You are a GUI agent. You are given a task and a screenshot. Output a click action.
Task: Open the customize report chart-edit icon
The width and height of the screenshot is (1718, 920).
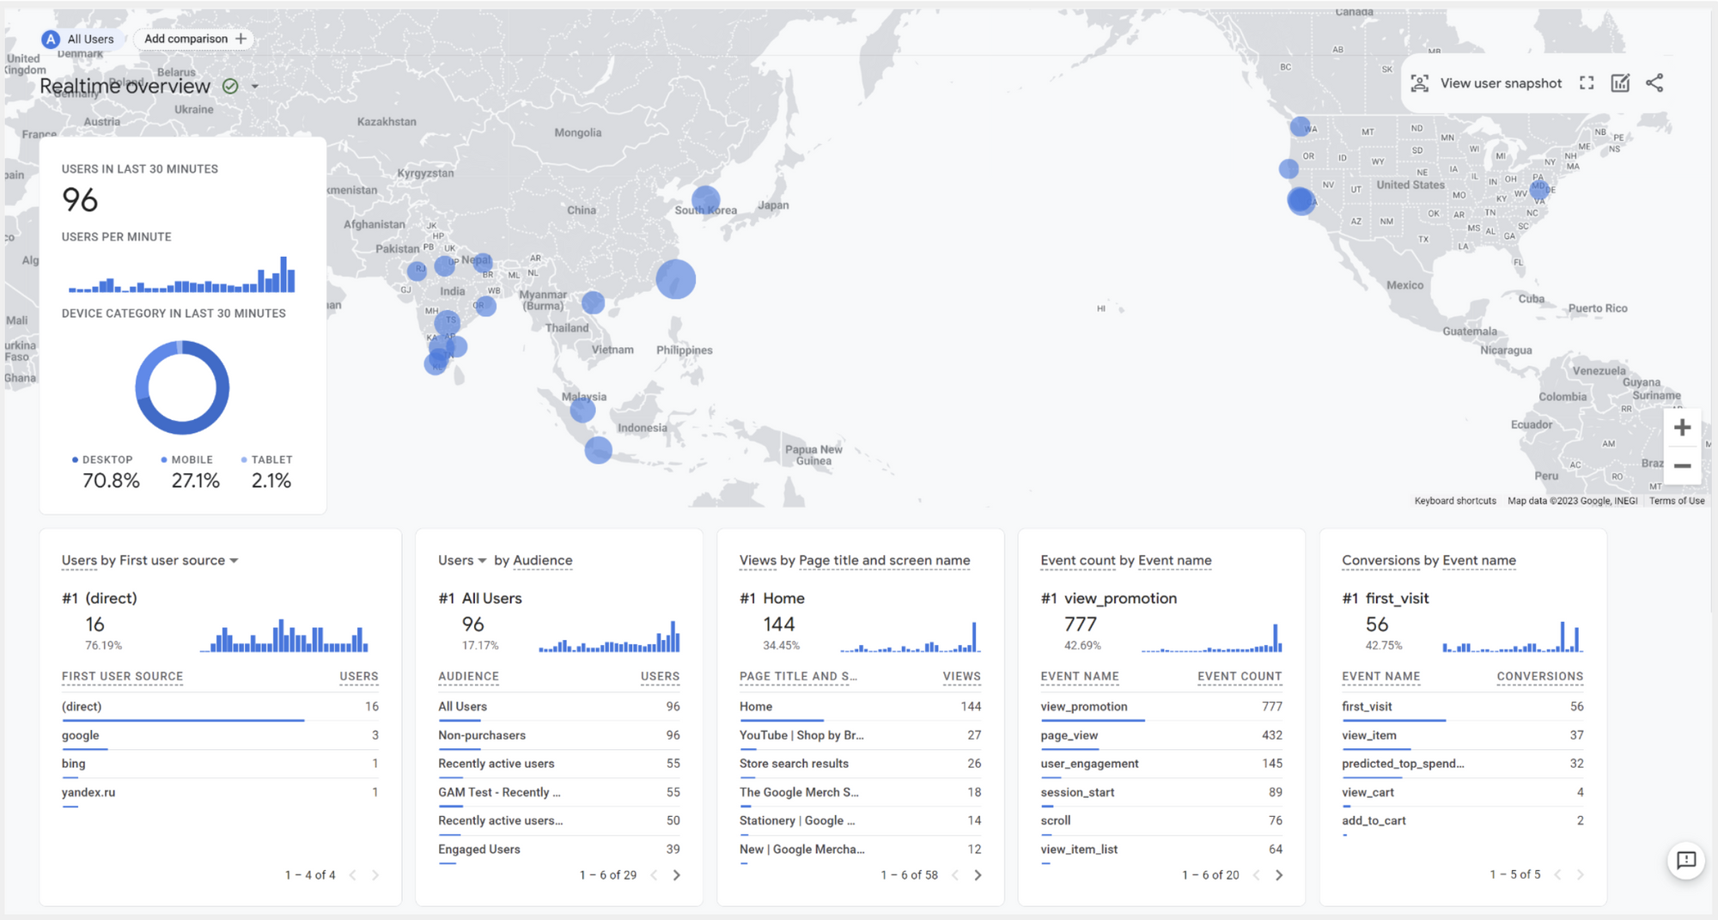click(1620, 83)
